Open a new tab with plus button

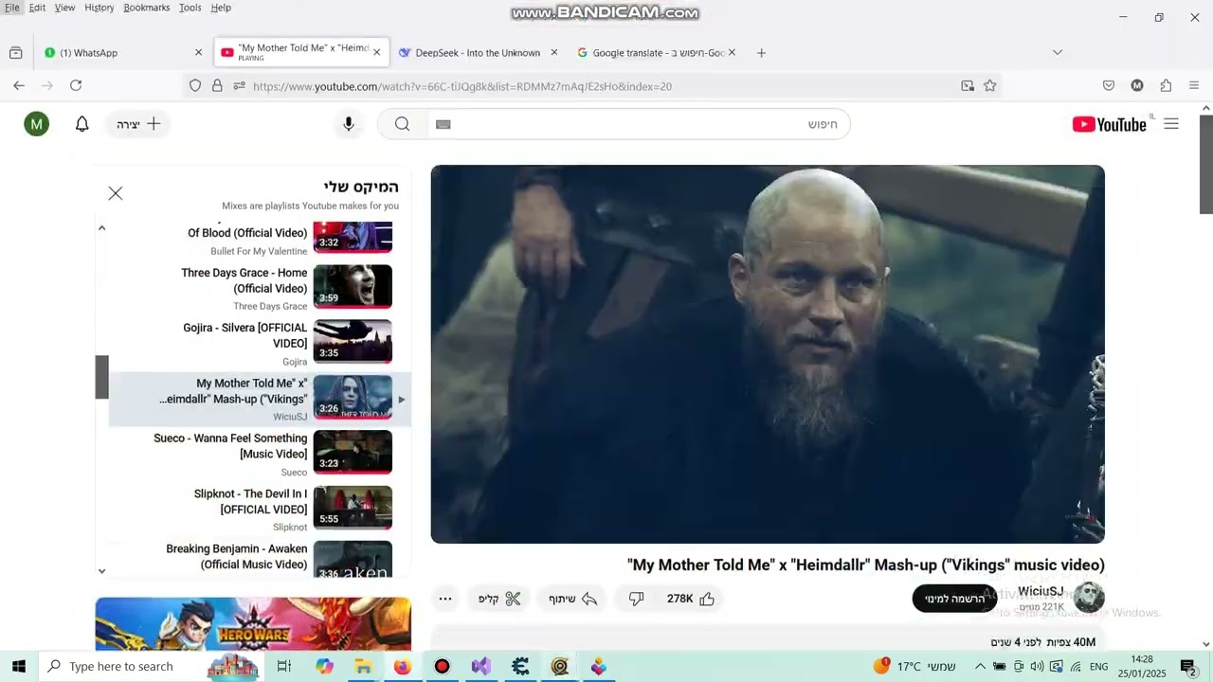761,53
